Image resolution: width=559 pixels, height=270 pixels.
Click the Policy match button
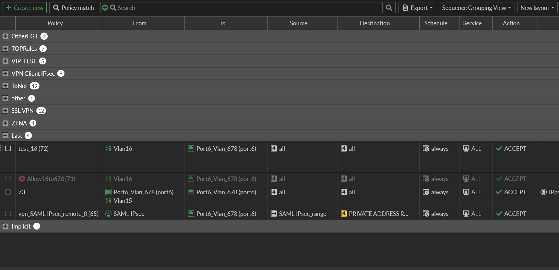point(73,8)
